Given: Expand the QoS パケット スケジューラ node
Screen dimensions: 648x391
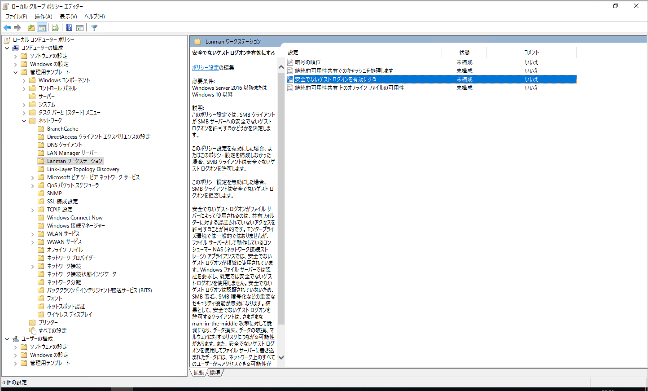Looking at the screenshot, I should click(x=33, y=185).
